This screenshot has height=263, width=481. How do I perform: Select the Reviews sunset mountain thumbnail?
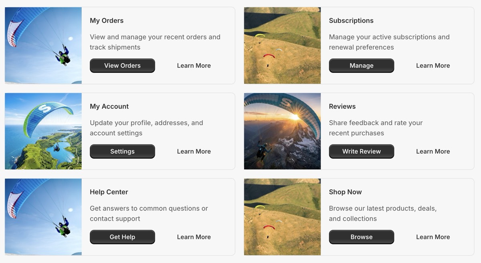pos(282,131)
